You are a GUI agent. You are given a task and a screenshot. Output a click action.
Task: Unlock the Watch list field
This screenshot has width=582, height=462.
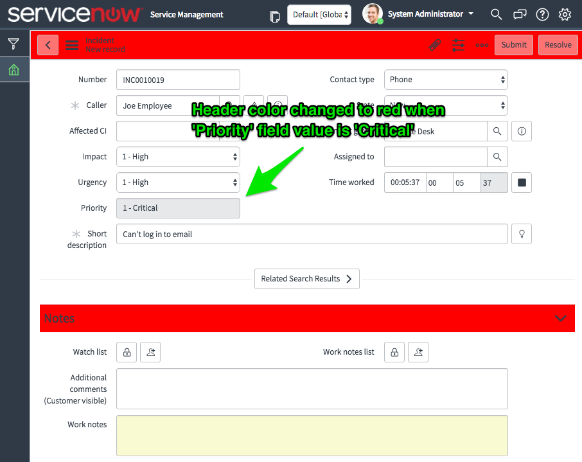127,352
